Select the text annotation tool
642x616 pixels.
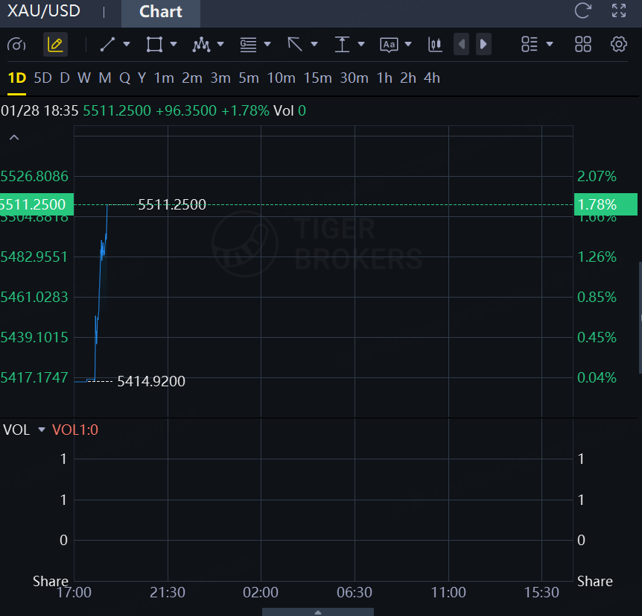pyautogui.click(x=389, y=45)
